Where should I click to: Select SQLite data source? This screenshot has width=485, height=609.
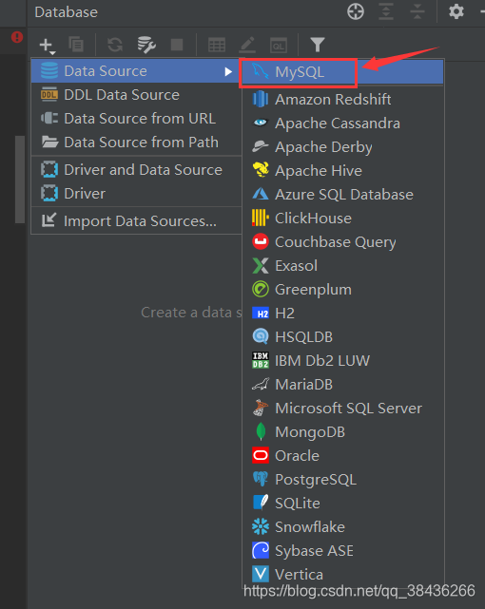coord(342,503)
